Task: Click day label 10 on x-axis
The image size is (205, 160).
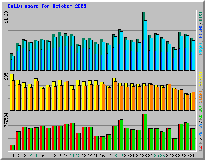Action: [66, 156]
